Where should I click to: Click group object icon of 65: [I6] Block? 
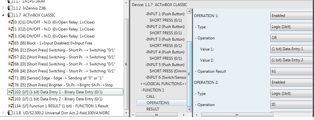[x=11, y=43]
